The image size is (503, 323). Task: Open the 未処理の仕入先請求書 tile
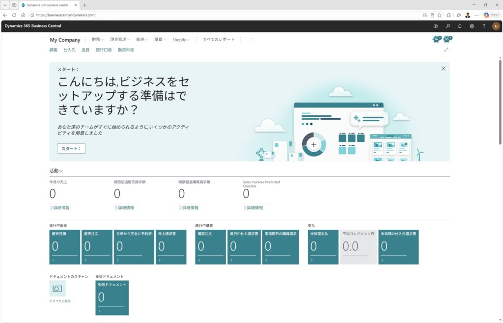point(398,247)
